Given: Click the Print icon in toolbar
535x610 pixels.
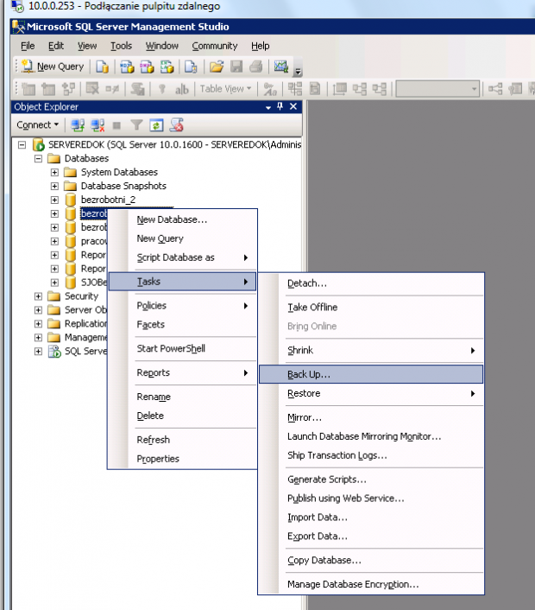Looking at the screenshot, I should [255, 67].
